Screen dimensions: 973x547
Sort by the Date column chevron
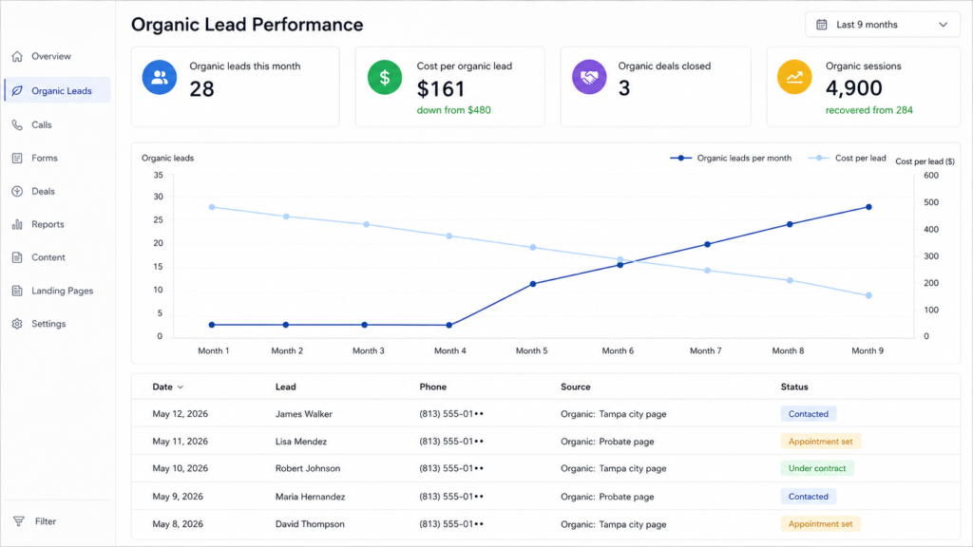[x=181, y=387]
